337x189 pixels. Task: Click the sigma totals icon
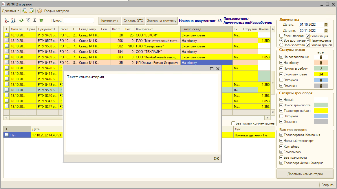coord(35,20)
